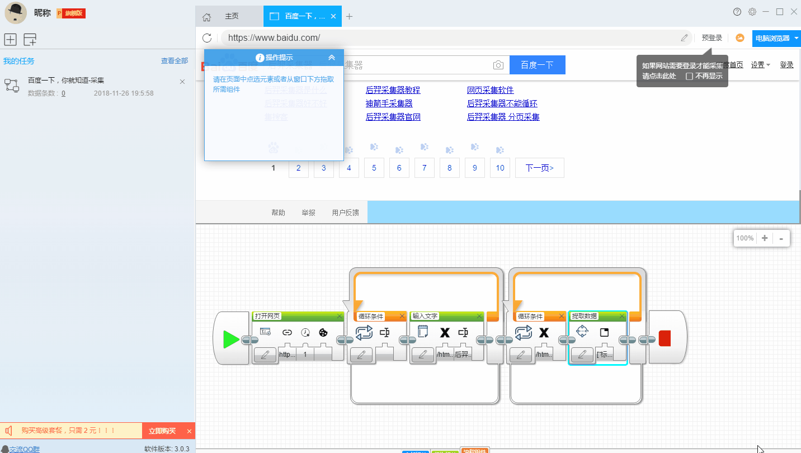The height and width of the screenshot is (453, 801).
Task: Click the notepad icon in 输入文字 block
Action: (423, 332)
